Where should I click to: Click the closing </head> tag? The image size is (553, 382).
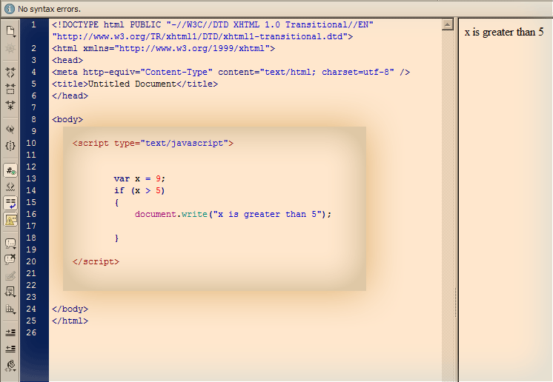(70, 95)
